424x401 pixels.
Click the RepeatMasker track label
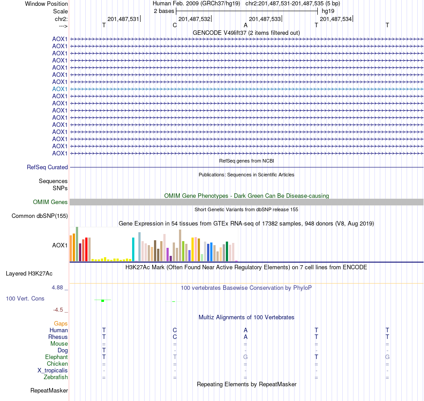pos(49,391)
